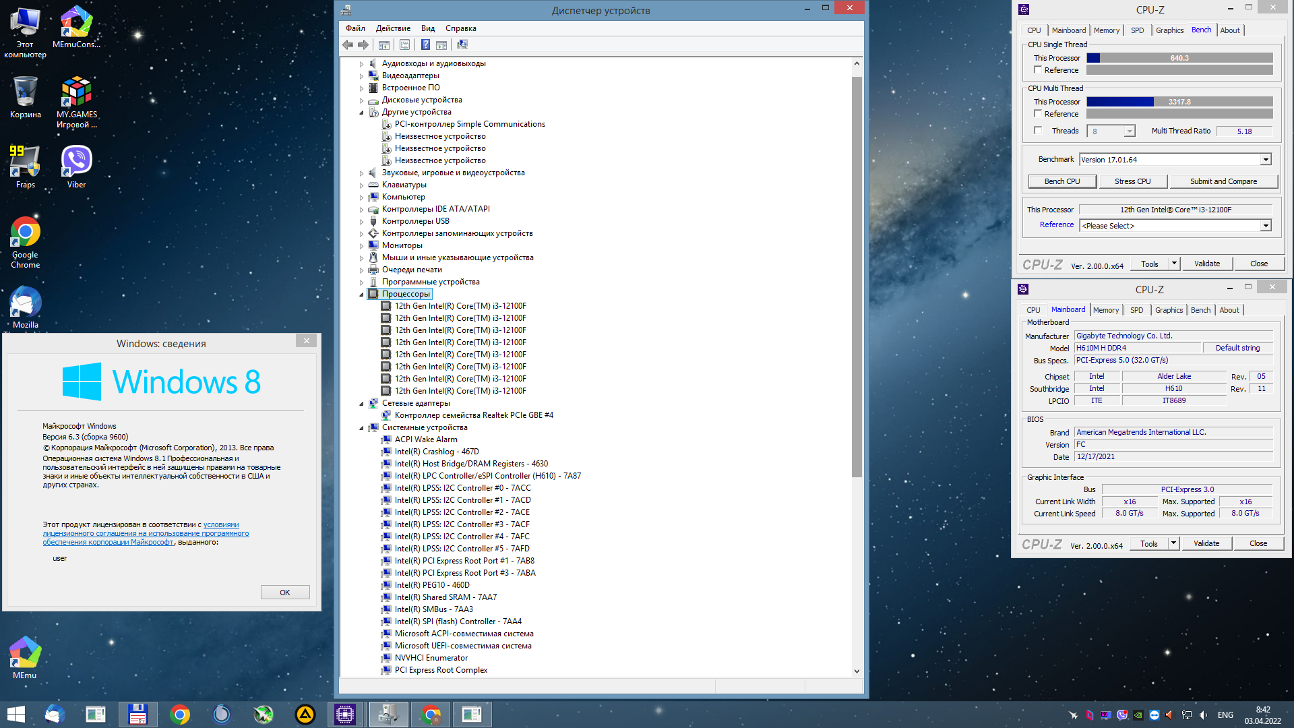This screenshot has width=1294, height=728.
Task: Click the Device Manager vertical scrollbar thumb
Action: (857, 276)
